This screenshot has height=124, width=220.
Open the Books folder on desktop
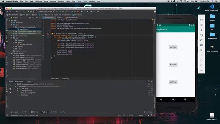pyautogui.click(x=212, y=18)
